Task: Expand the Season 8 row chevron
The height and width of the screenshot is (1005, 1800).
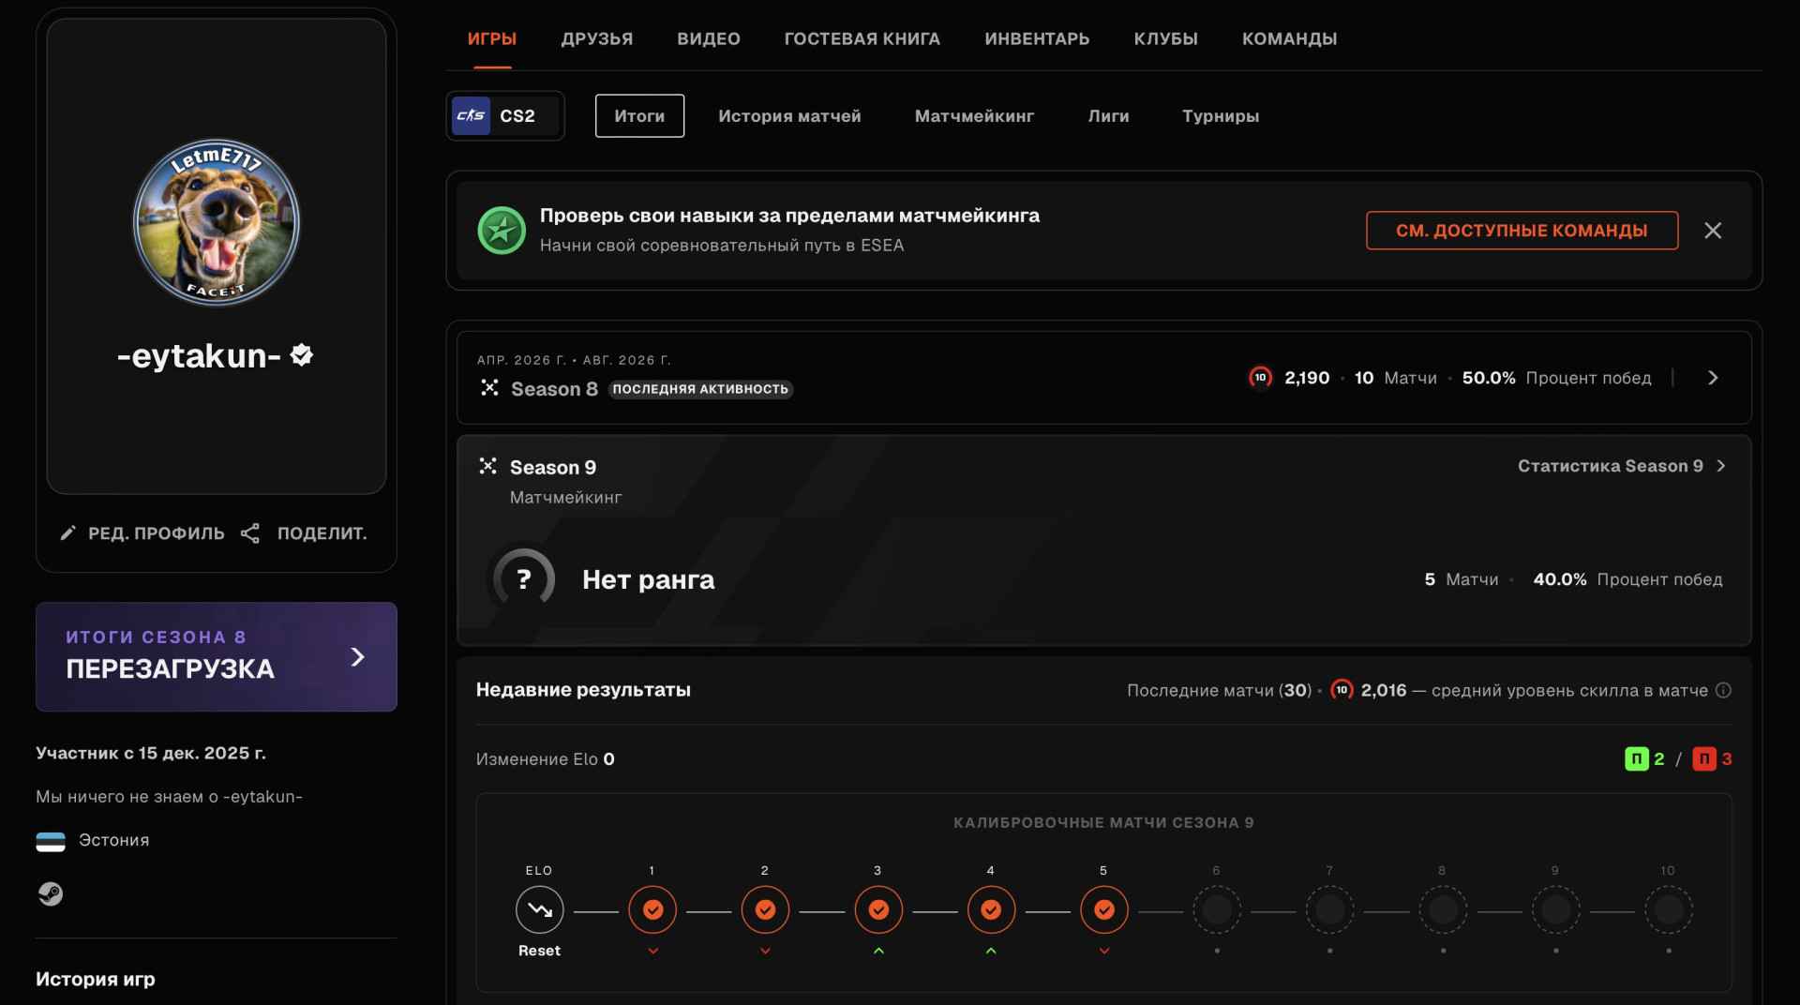Action: (x=1713, y=378)
